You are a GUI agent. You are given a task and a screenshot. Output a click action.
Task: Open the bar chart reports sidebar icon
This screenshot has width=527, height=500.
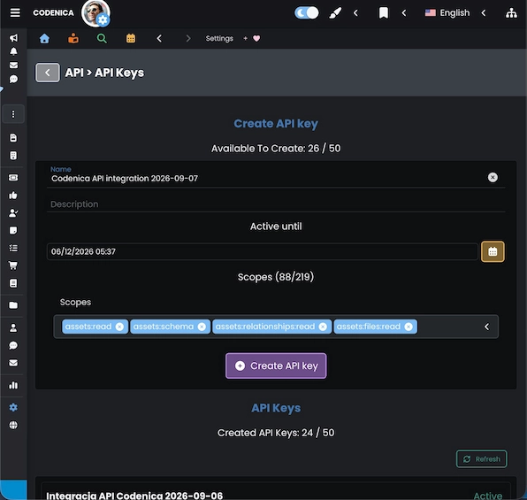click(x=13, y=385)
